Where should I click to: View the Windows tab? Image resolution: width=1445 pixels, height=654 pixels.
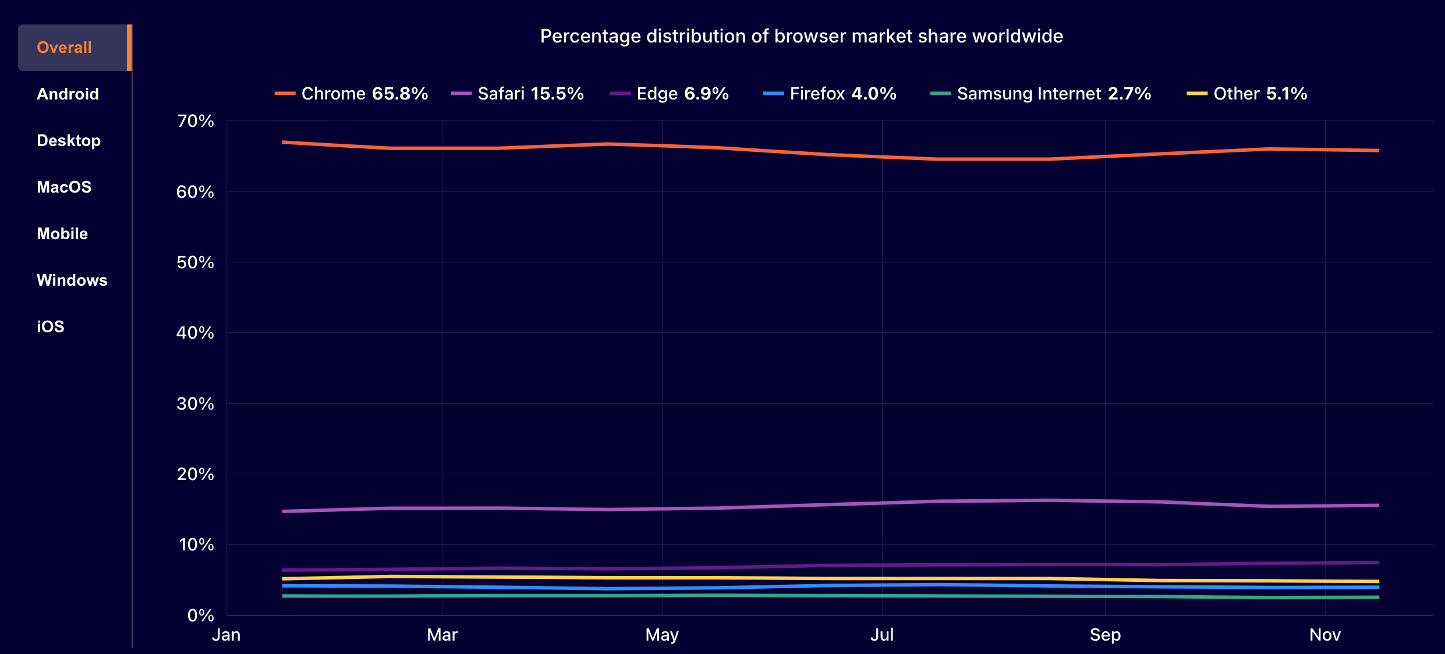72,280
